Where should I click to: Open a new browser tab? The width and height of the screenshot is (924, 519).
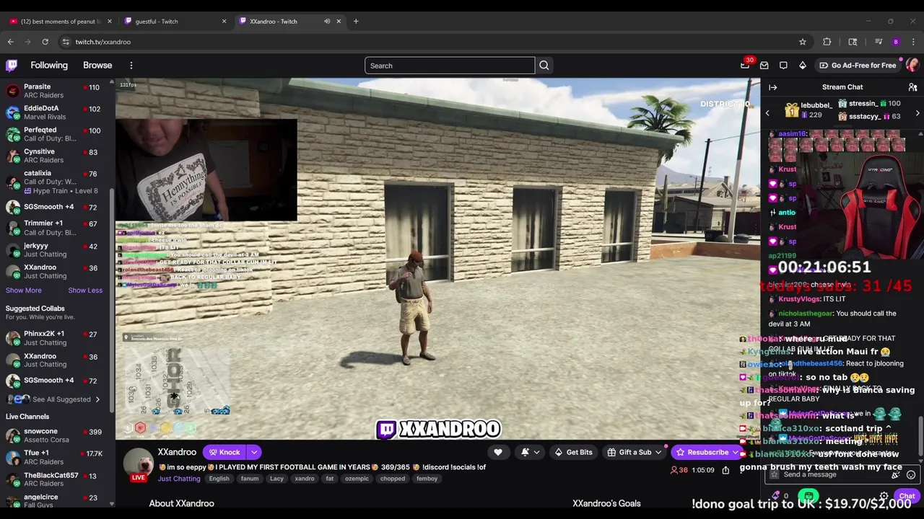coord(356,22)
